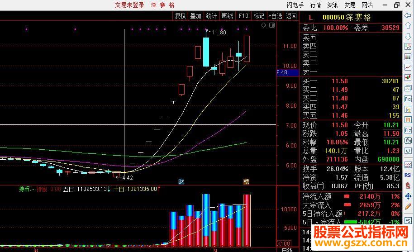The height and width of the screenshot is (252, 414).
Task: Click the 日线 daily period label
Action: click(x=287, y=250)
